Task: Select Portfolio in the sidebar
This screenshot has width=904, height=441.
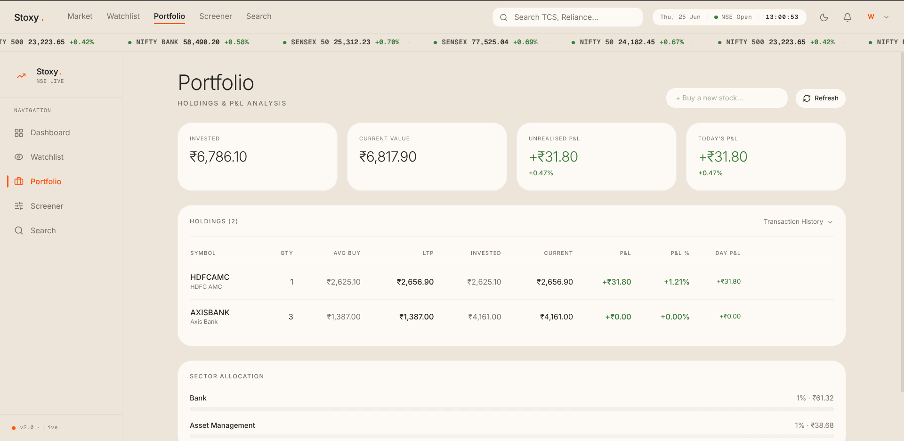Action: click(x=61, y=182)
